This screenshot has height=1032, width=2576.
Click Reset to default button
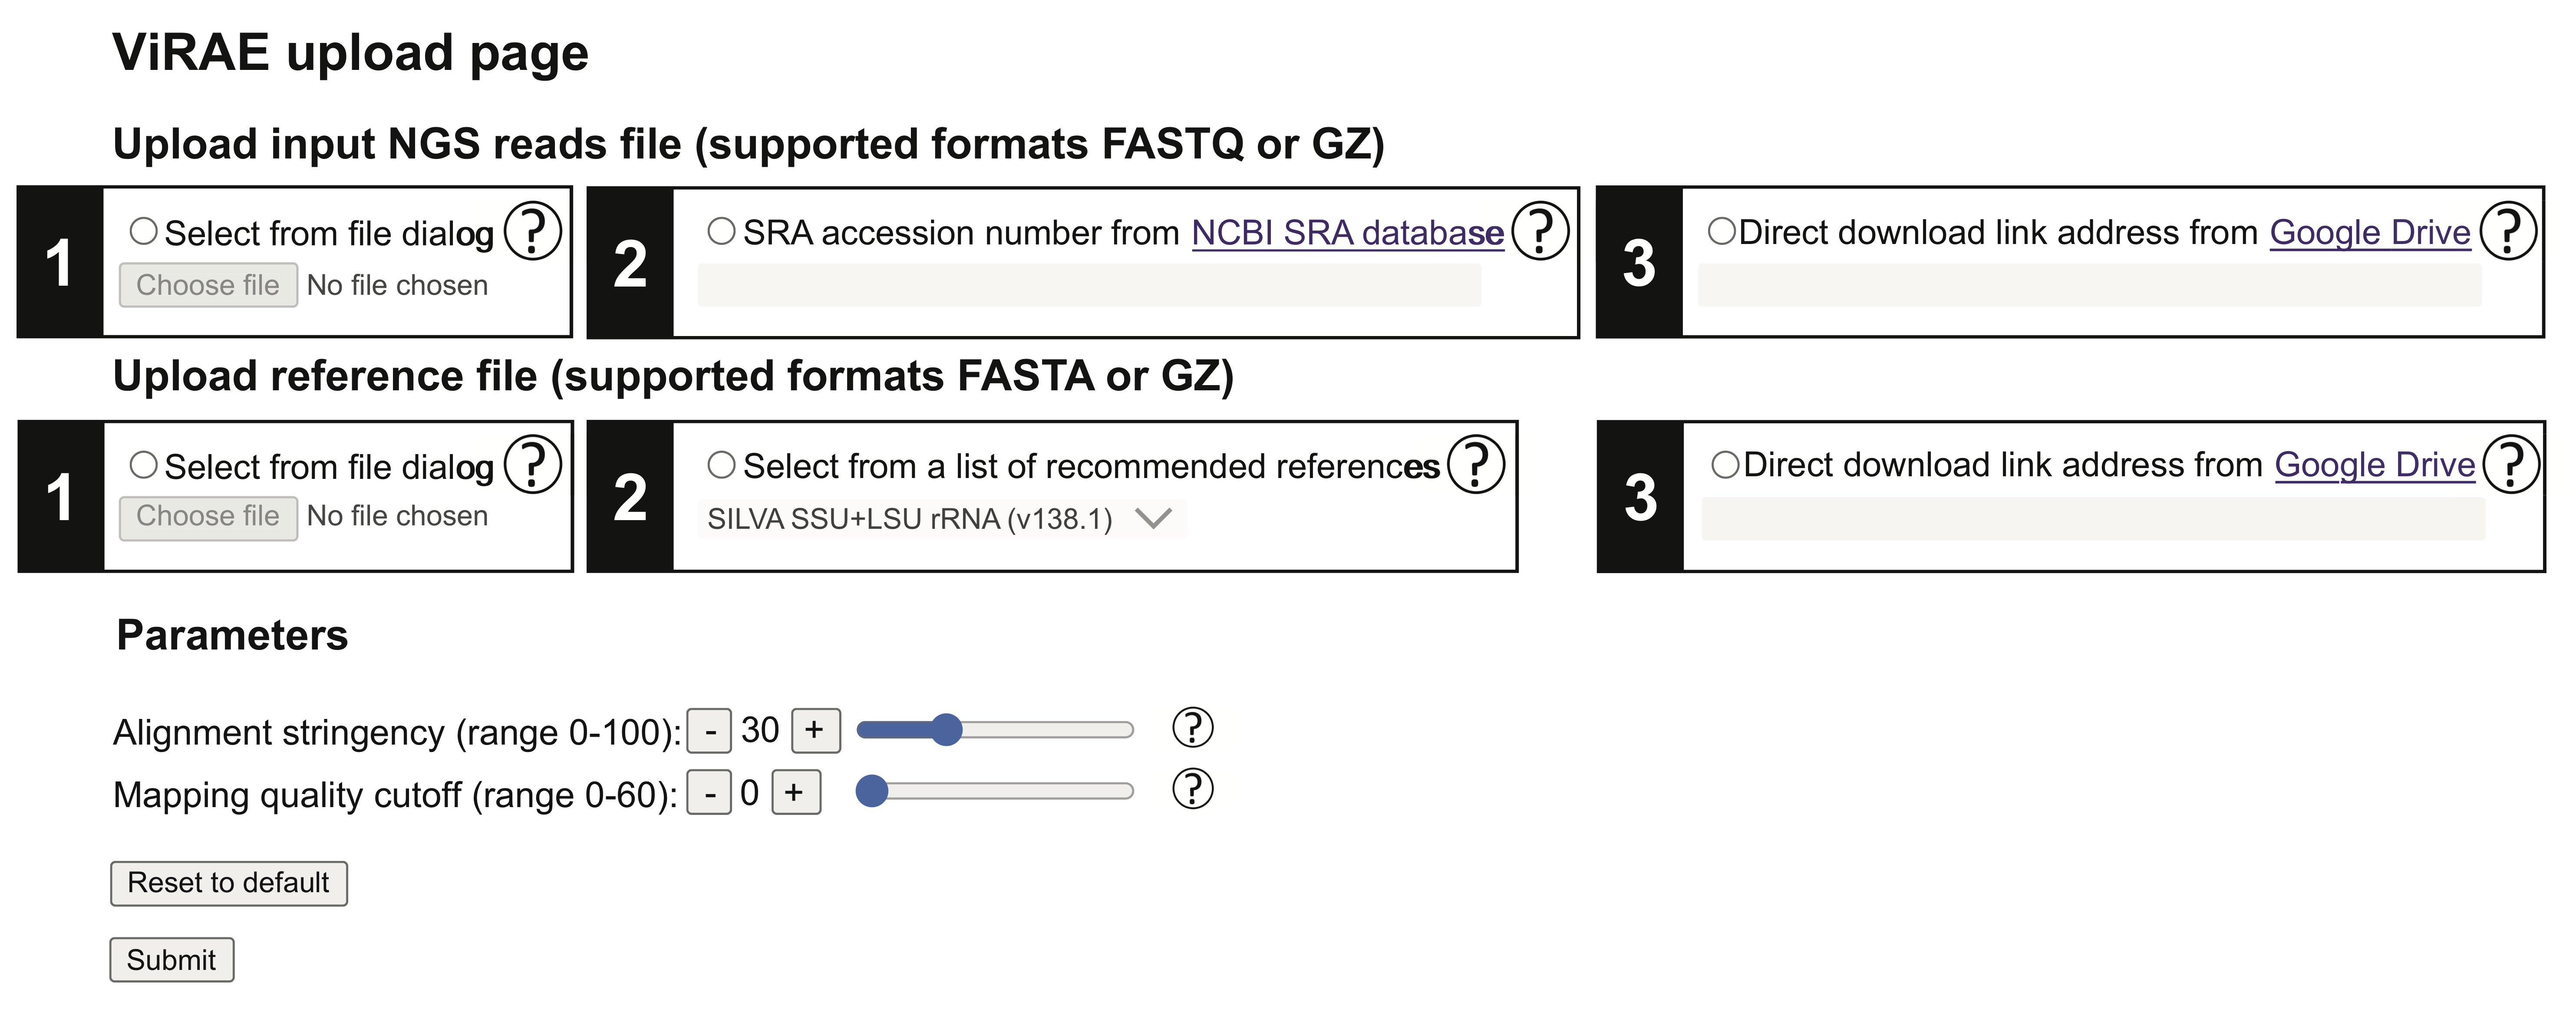pyautogui.click(x=228, y=883)
